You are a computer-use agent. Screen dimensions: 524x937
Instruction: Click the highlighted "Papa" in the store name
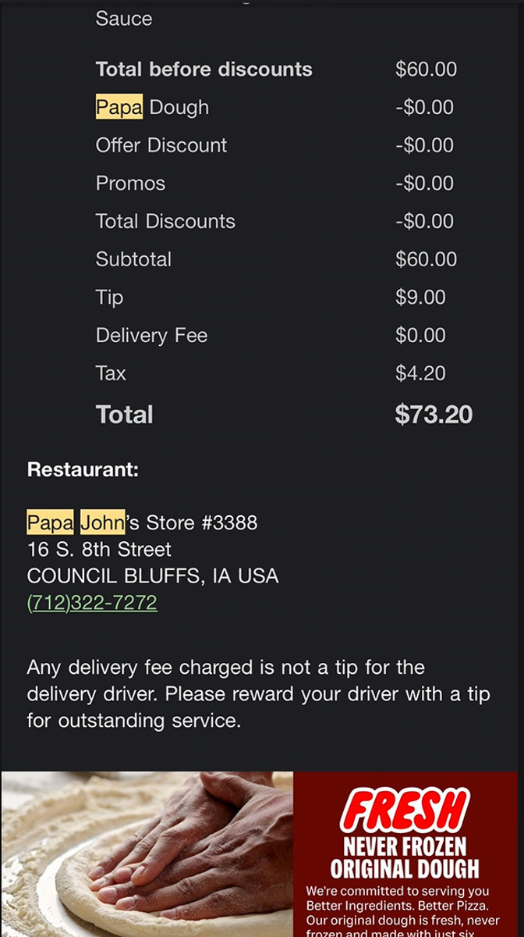50,522
